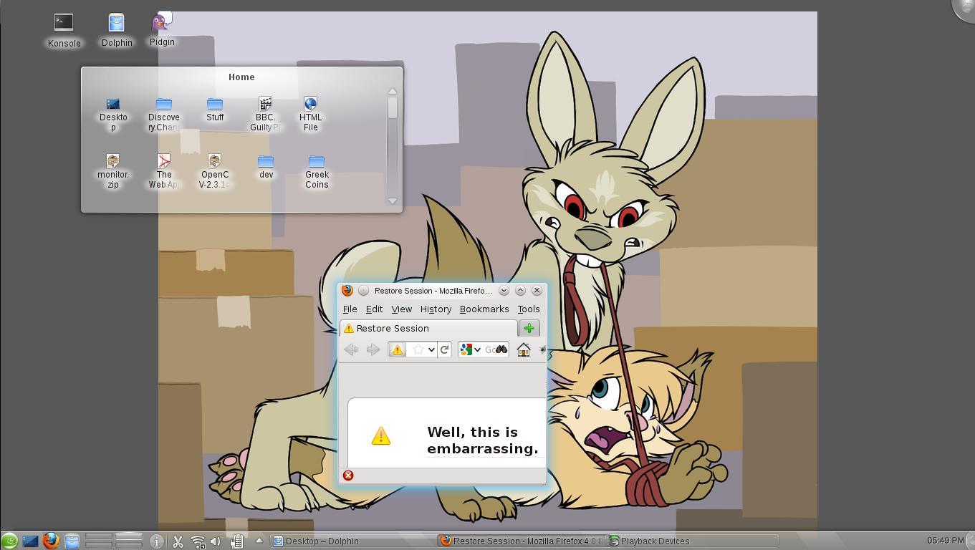Screen dimensions: 975x550
Task: Show hidden system tray icons
Action: pyautogui.click(x=259, y=541)
